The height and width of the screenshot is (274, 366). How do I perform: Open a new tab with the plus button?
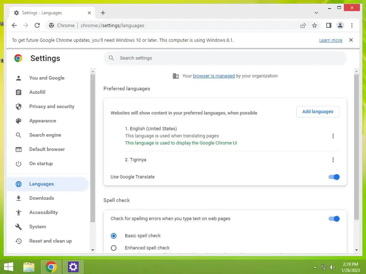click(x=103, y=13)
